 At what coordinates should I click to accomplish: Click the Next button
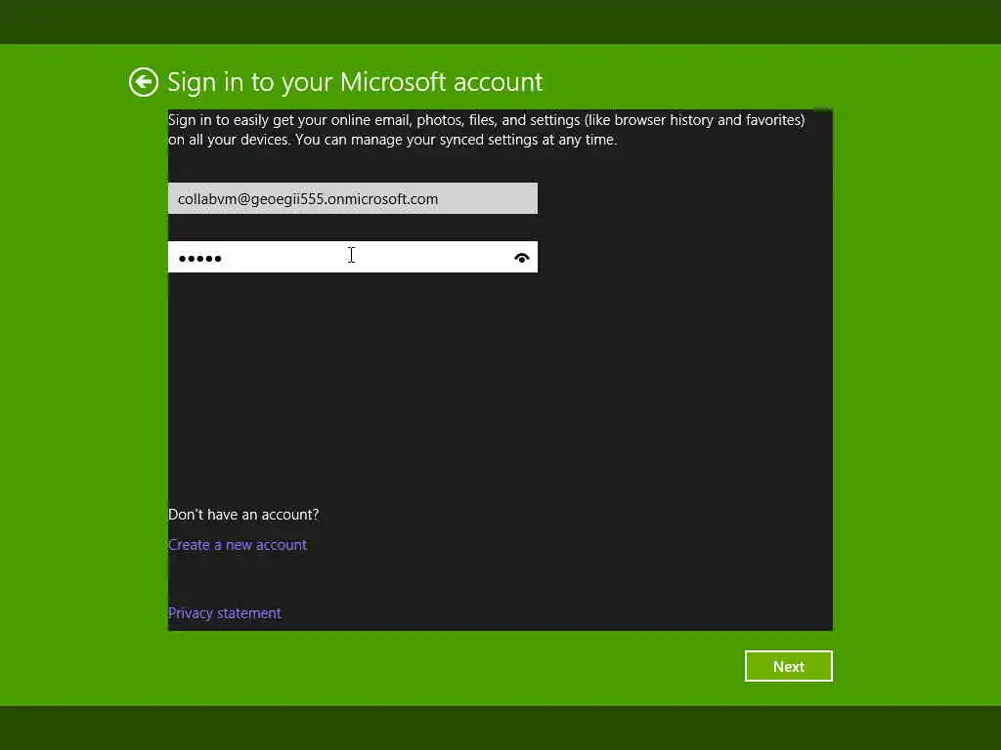(x=789, y=666)
